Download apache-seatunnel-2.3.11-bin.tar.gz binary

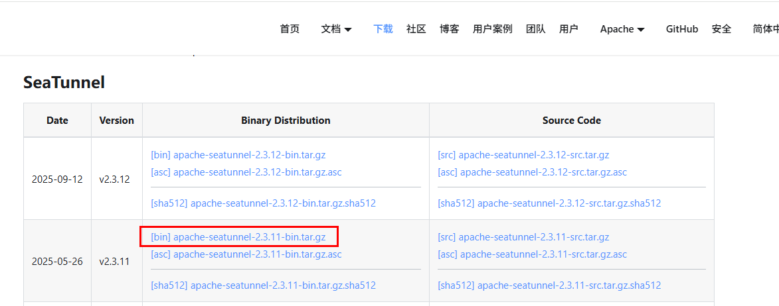(238, 237)
